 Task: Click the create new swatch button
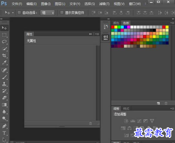coord(158,103)
